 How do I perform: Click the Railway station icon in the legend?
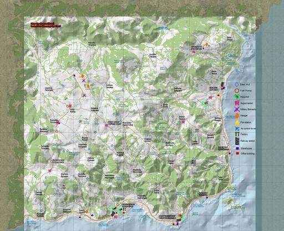[x=237, y=141]
